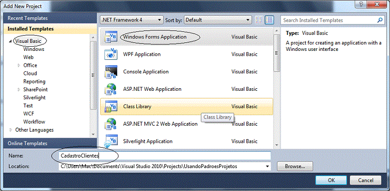
Task: Click the ASP.NET Web Application label
Action: click(x=152, y=89)
